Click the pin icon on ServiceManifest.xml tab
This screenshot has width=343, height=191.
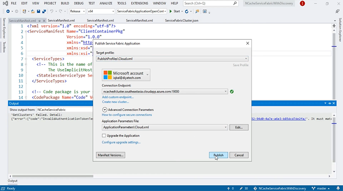[39, 21]
